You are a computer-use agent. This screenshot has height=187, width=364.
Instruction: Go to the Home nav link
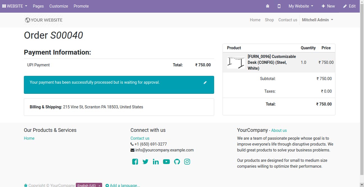coord(255,20)
